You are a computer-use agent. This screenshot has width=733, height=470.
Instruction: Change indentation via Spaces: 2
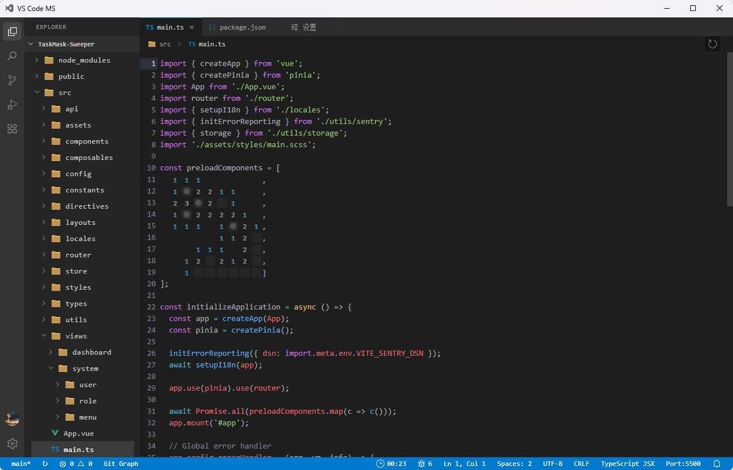click(514, 464)
